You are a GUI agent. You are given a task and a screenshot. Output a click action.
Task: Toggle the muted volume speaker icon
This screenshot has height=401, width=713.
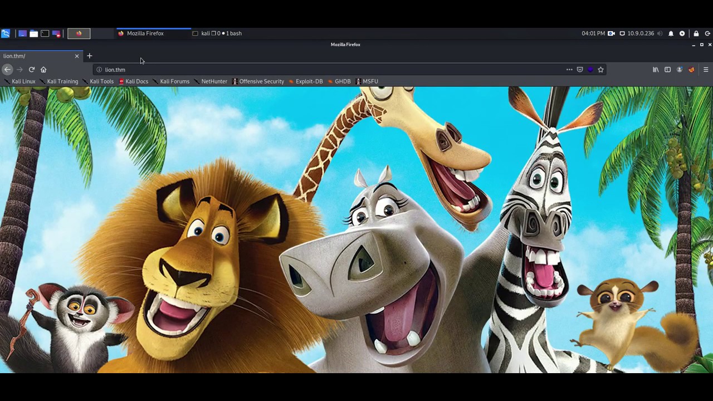click(660, 33)
